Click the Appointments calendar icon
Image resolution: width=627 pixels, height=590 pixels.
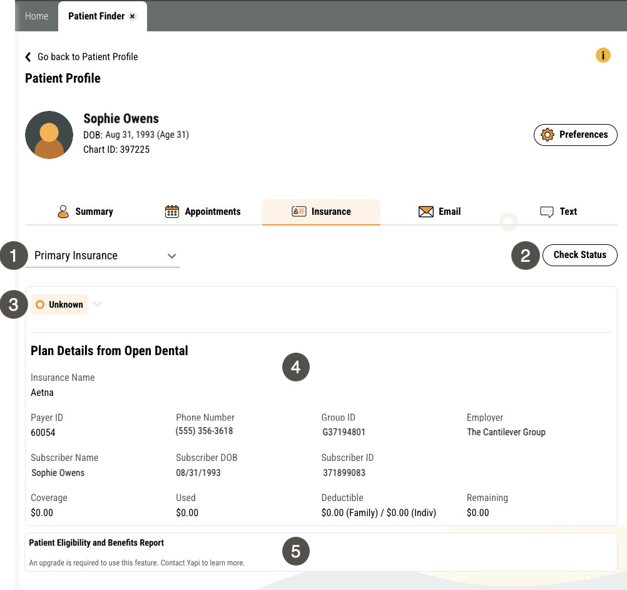coord(172,211)
